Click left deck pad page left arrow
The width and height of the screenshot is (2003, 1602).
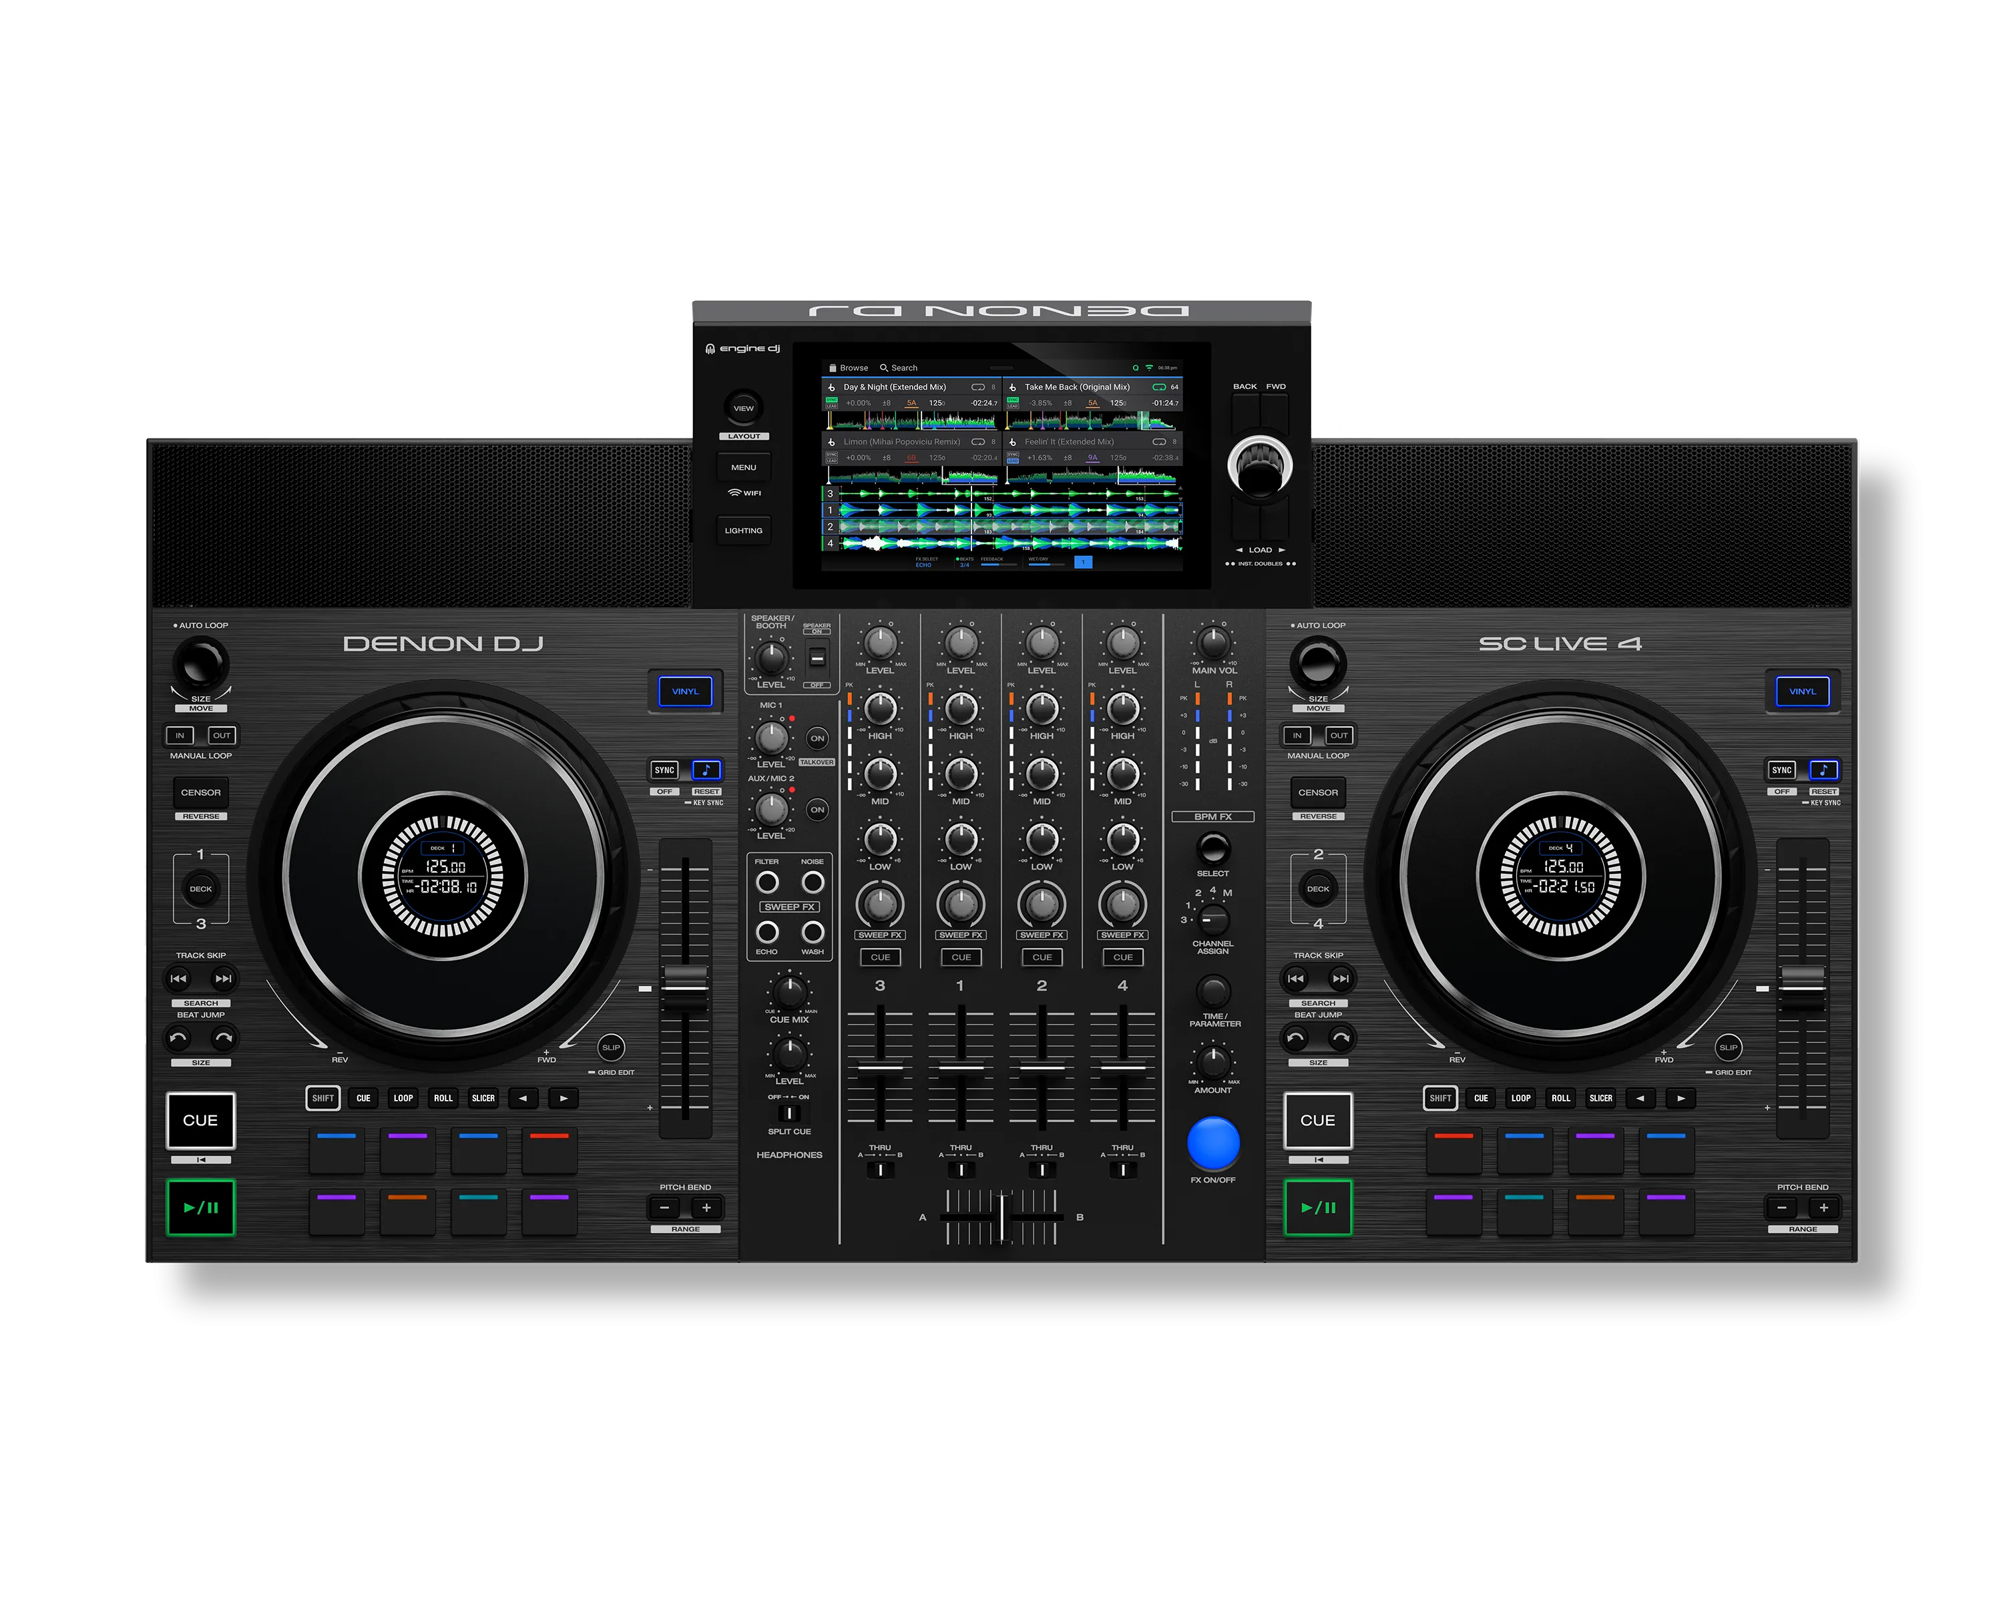(x=523, y=1098)
